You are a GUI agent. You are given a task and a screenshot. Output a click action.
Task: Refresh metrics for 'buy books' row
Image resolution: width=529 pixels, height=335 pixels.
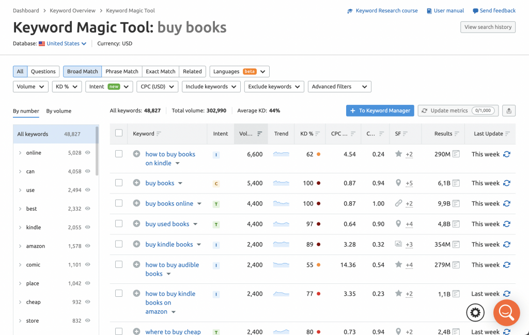tap(507, 183)
